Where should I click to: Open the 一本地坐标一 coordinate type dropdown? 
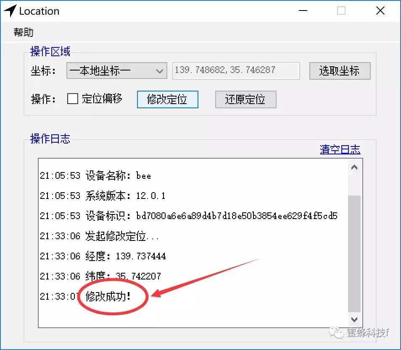[x=116, y=71]
